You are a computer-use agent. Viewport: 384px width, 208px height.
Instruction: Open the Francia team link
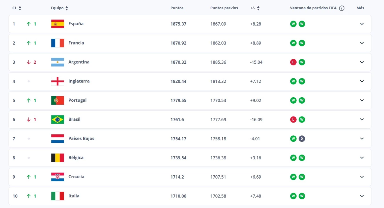tap(76, 43)
